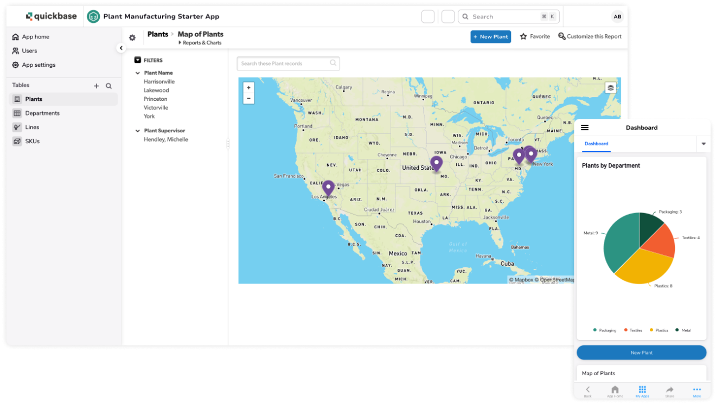Click the Search these Plant records field
Image resolution: width=716 pixels, height=404 pixels.
(x=285, y=63)
